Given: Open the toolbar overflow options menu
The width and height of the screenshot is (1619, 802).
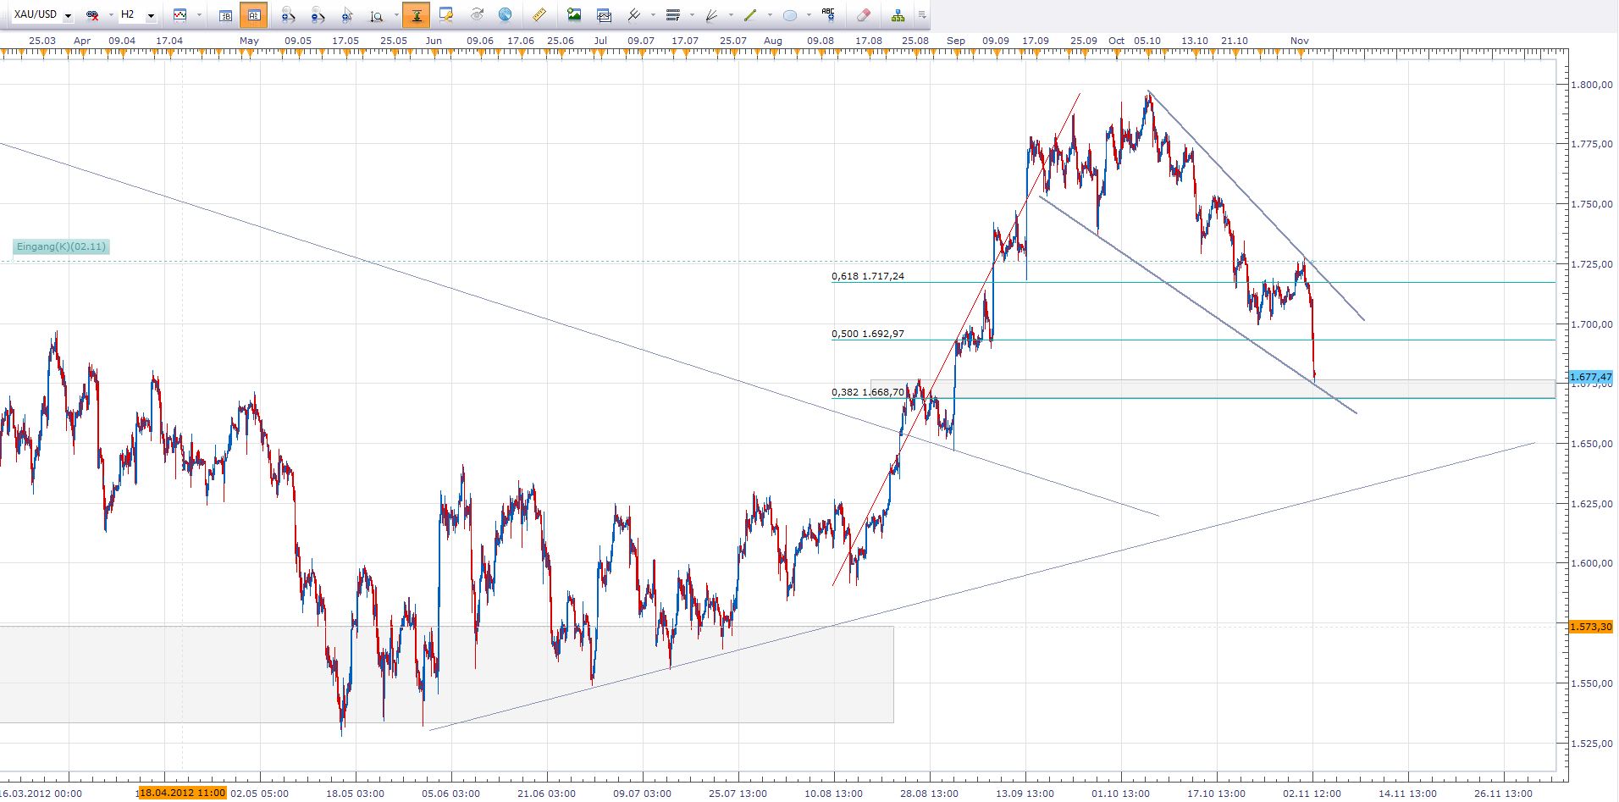Looking at the screenshot, I should click(922, 15).
